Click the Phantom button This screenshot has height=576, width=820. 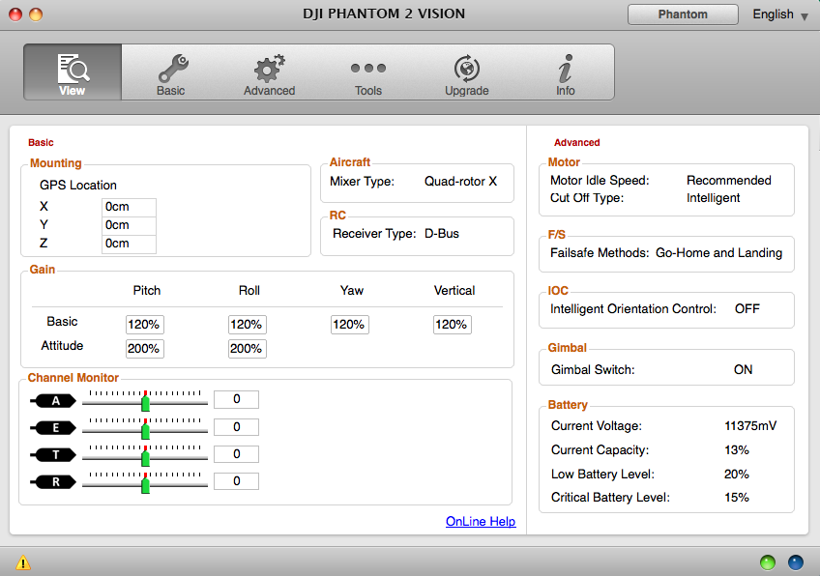point(683,14)
